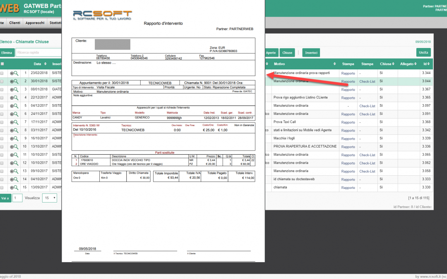Viewport: 447px width, 279px height.
Task: Open the Statistiche menu item
Action: [55, 23]
